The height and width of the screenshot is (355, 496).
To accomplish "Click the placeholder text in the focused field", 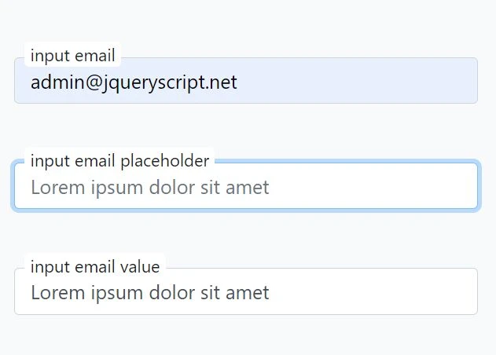I will point(149,188).
